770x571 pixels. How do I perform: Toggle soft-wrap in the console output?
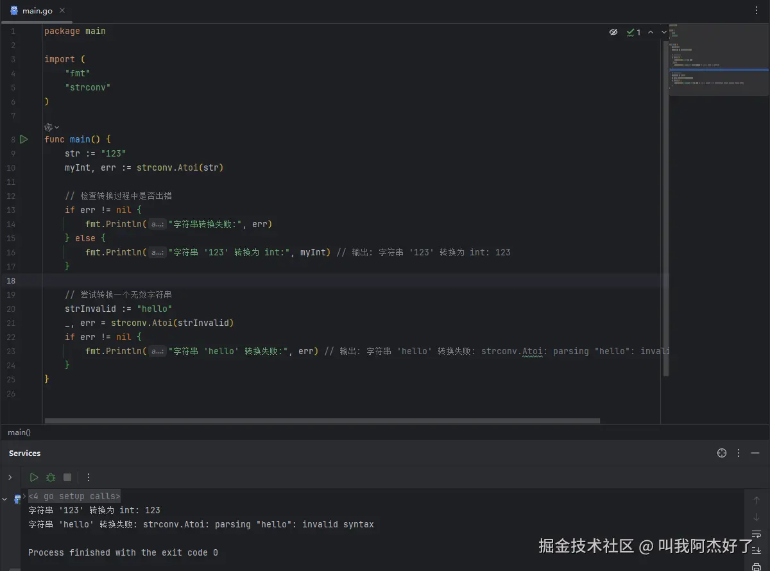pos(757,534)
